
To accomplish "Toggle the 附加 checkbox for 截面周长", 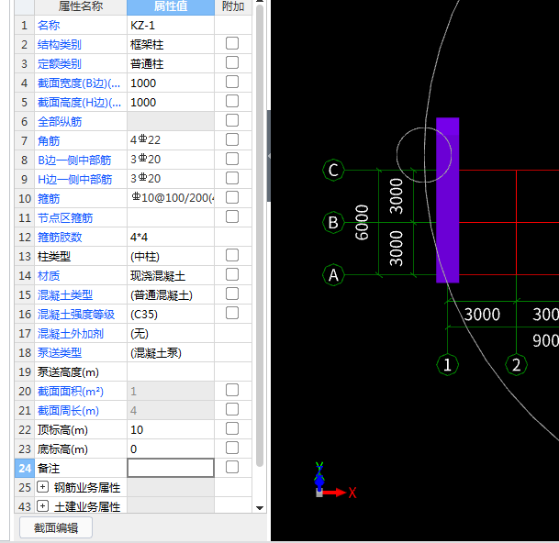I will (x=232, y=409).
